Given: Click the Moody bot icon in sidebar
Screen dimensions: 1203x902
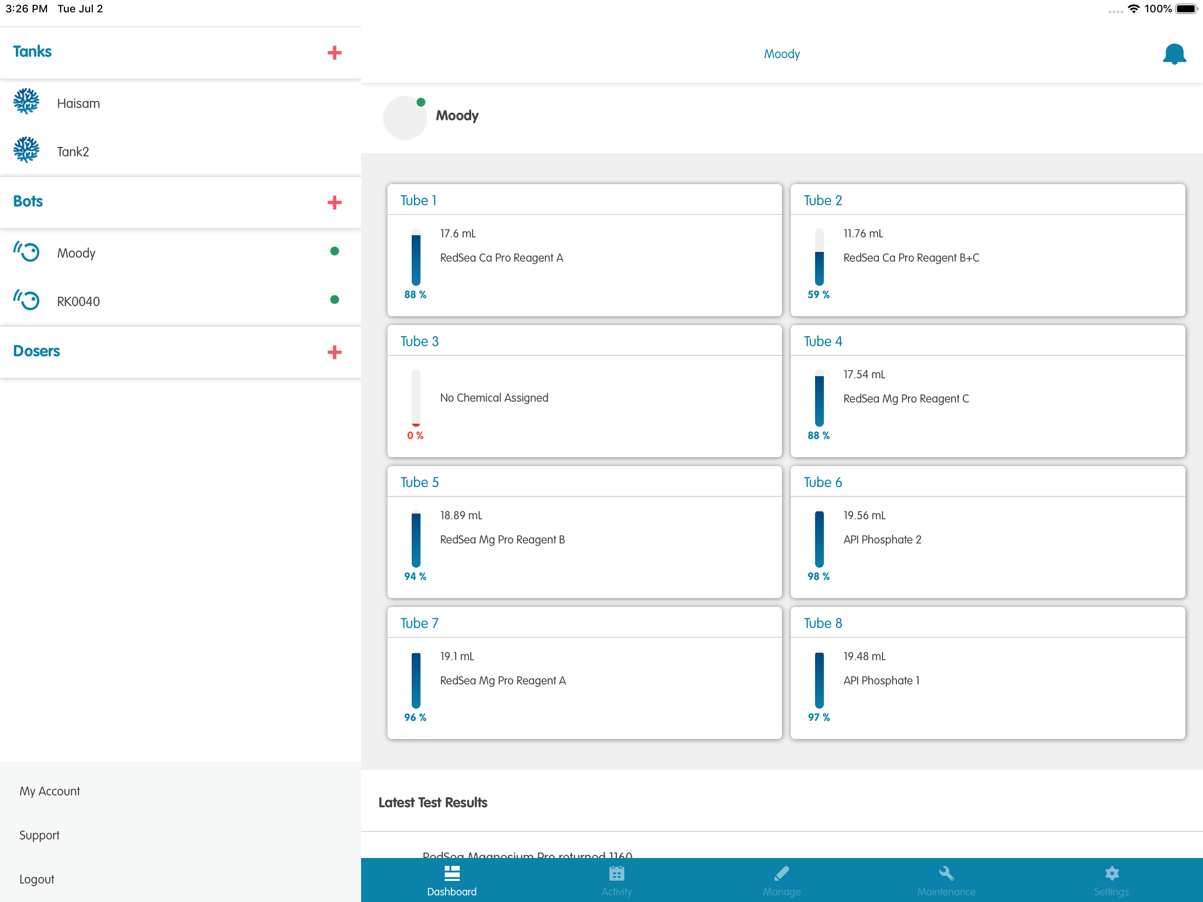Looking at the screenshot, I should (x=26, y=252).
